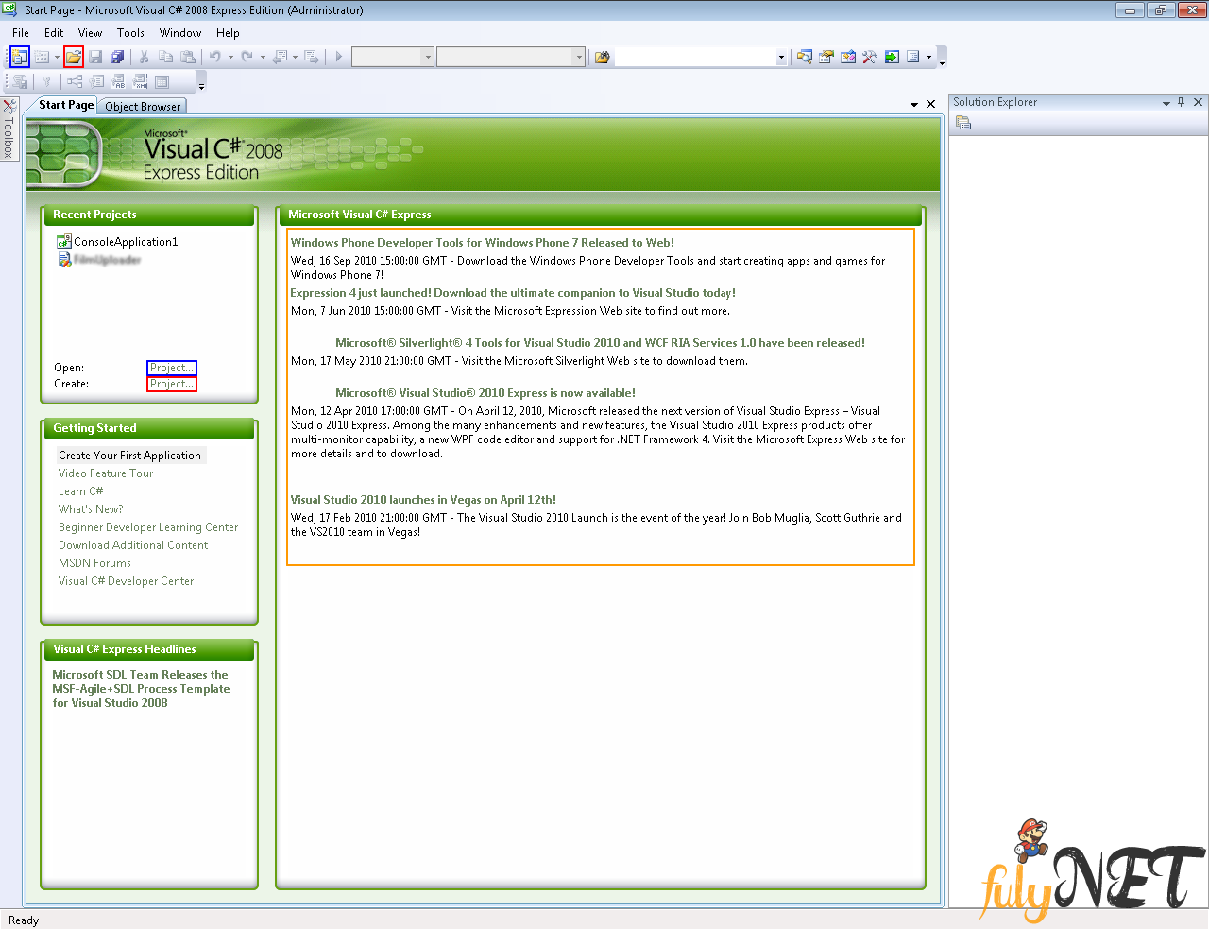Open Solution Explorer window position dropdown
Image resolution: width=1209 pixels, height=929 pixels.
tap(1166, 103)
